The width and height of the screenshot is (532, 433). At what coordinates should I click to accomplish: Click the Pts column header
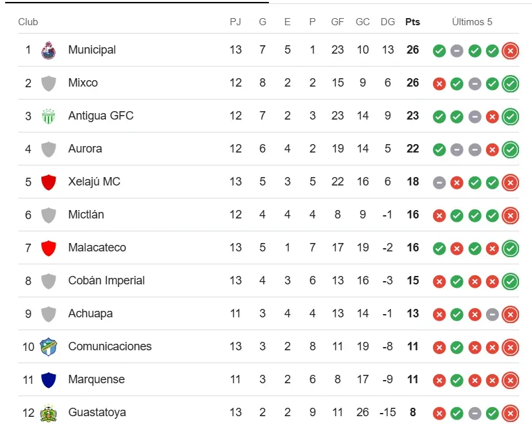click(x=412, y=22)
